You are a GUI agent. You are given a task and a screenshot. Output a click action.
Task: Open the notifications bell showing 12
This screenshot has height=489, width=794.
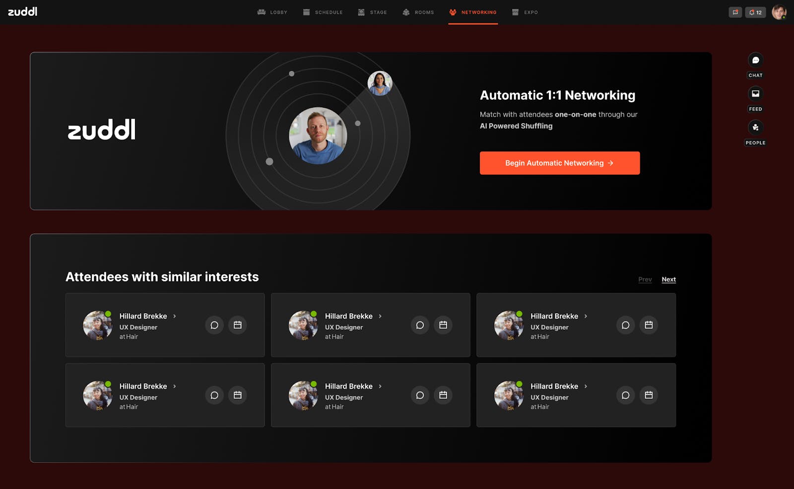(755, 12)
